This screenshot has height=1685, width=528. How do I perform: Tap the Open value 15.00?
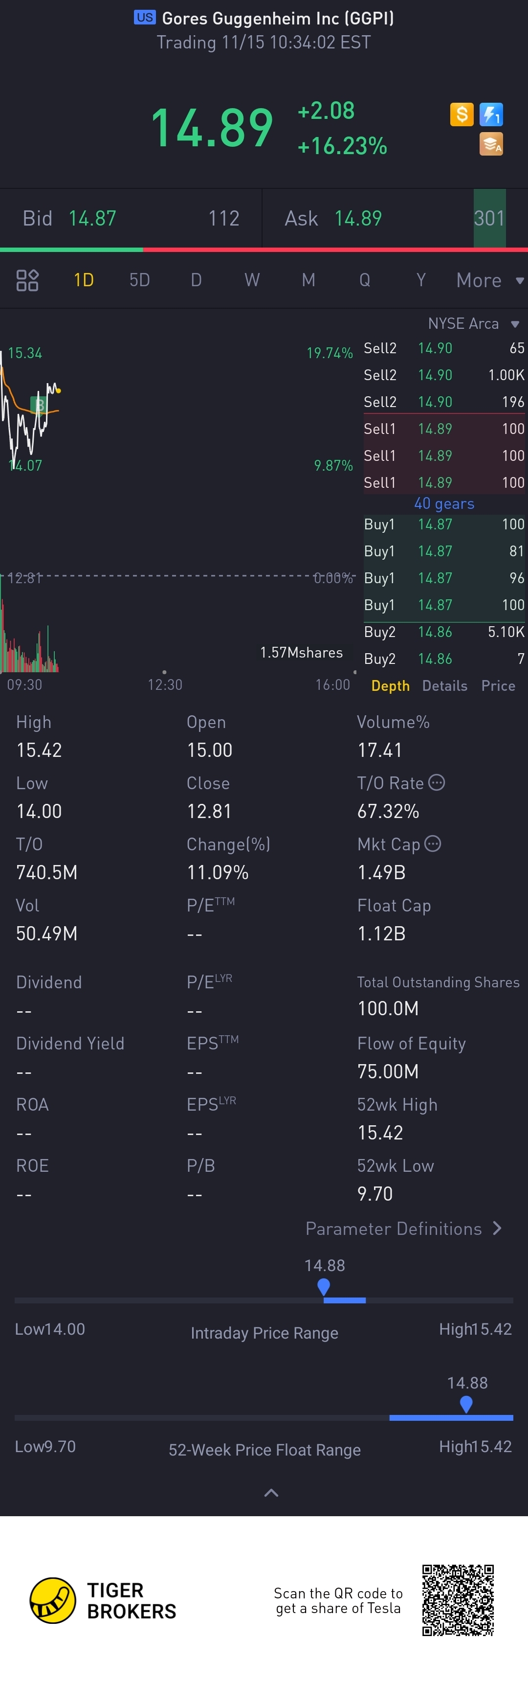[210, 750]
